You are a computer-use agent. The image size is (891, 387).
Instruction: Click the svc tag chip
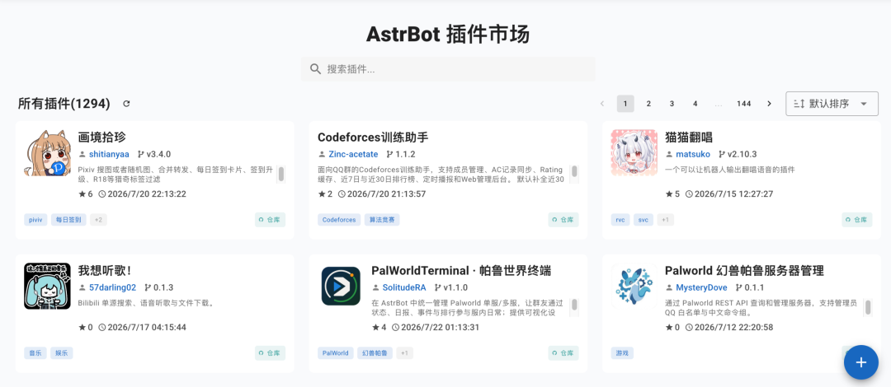(x=643, y=220)
